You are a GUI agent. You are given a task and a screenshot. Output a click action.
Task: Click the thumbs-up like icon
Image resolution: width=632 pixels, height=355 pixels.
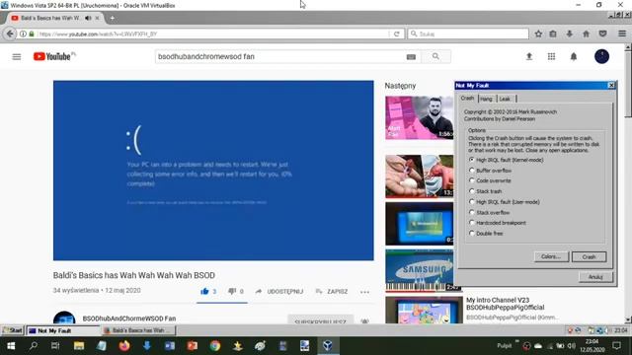pyautogui.click(x=204, y=291)
